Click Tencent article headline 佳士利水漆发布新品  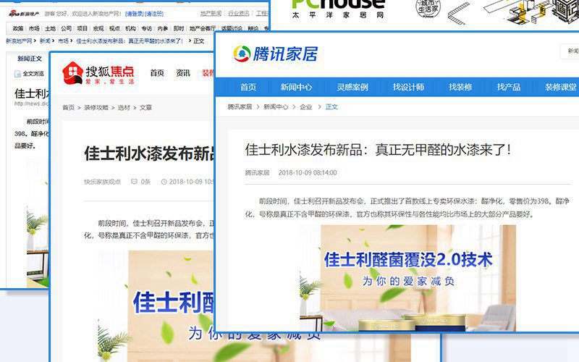click(378, 150)
